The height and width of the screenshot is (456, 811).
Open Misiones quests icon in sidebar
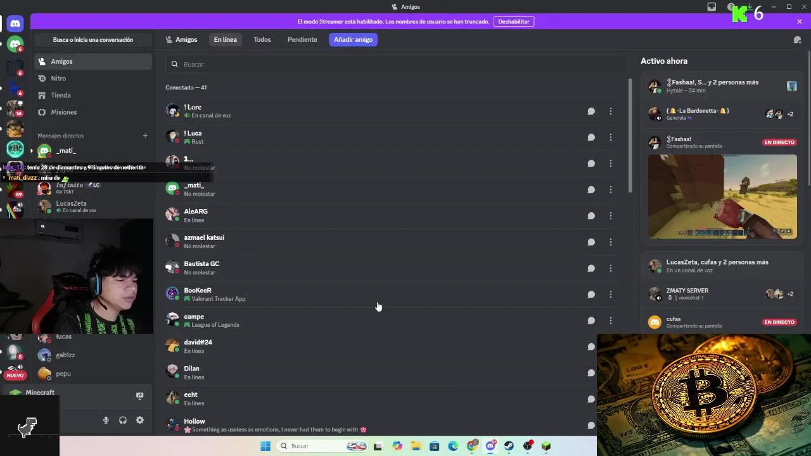coord(42,112)
